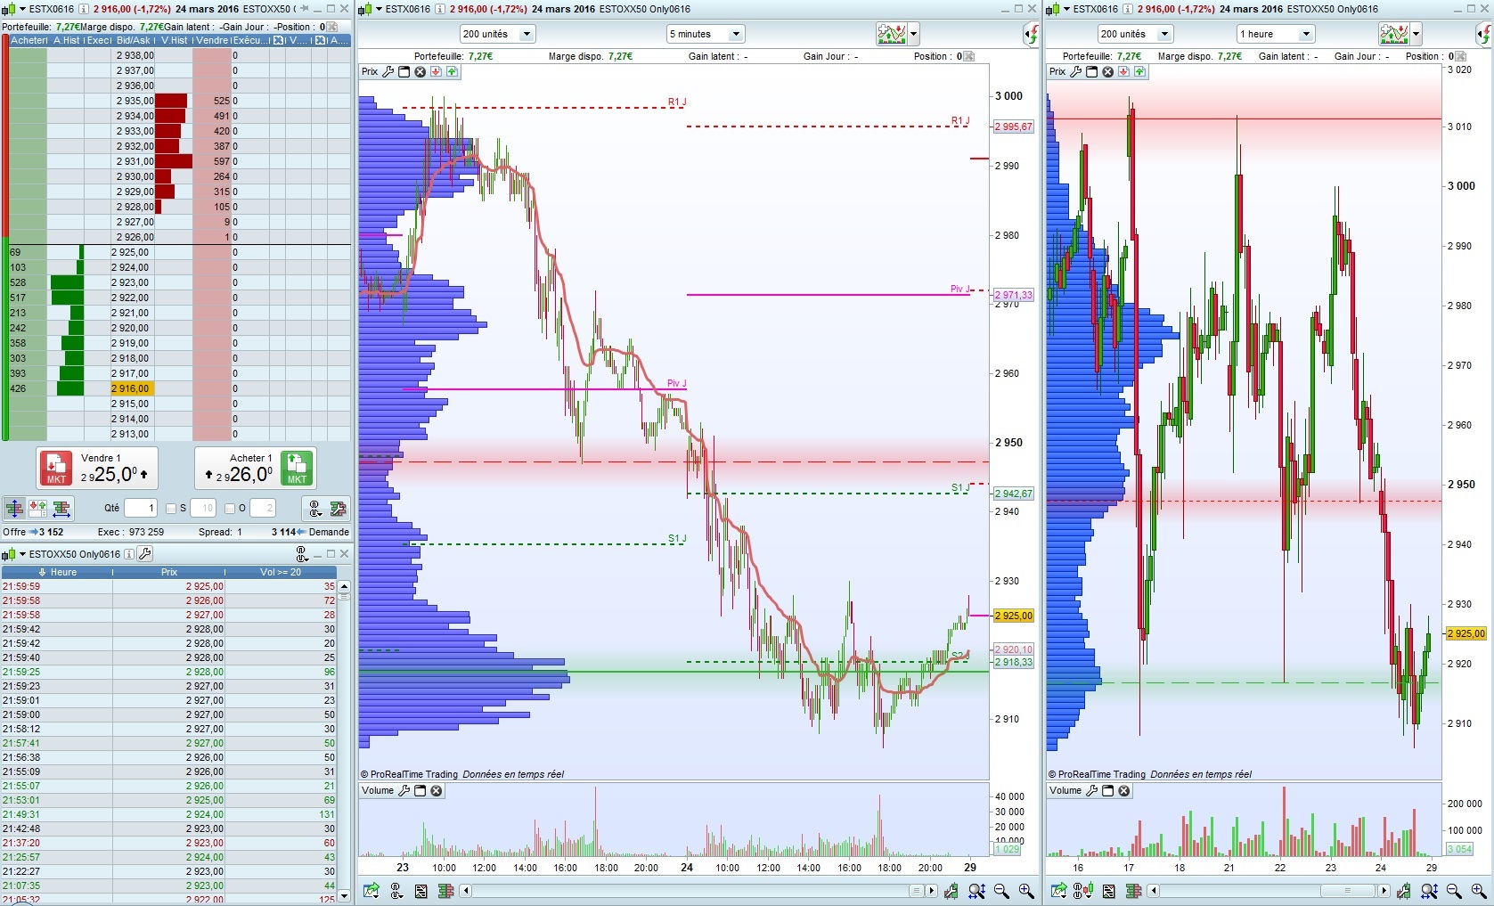Open tick list settings wrench icon
1494x906 pixels.
coord(144,554)
